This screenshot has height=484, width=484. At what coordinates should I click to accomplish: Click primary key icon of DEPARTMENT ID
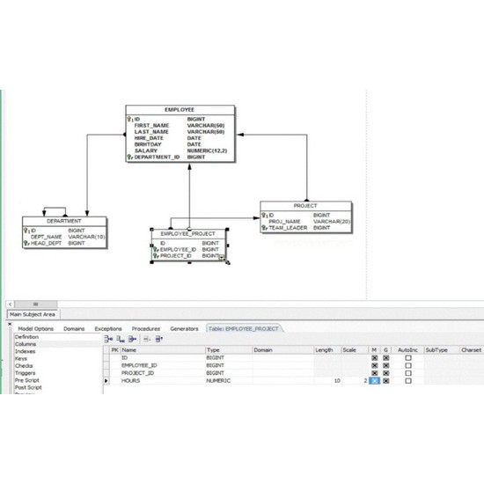(26, 231)
